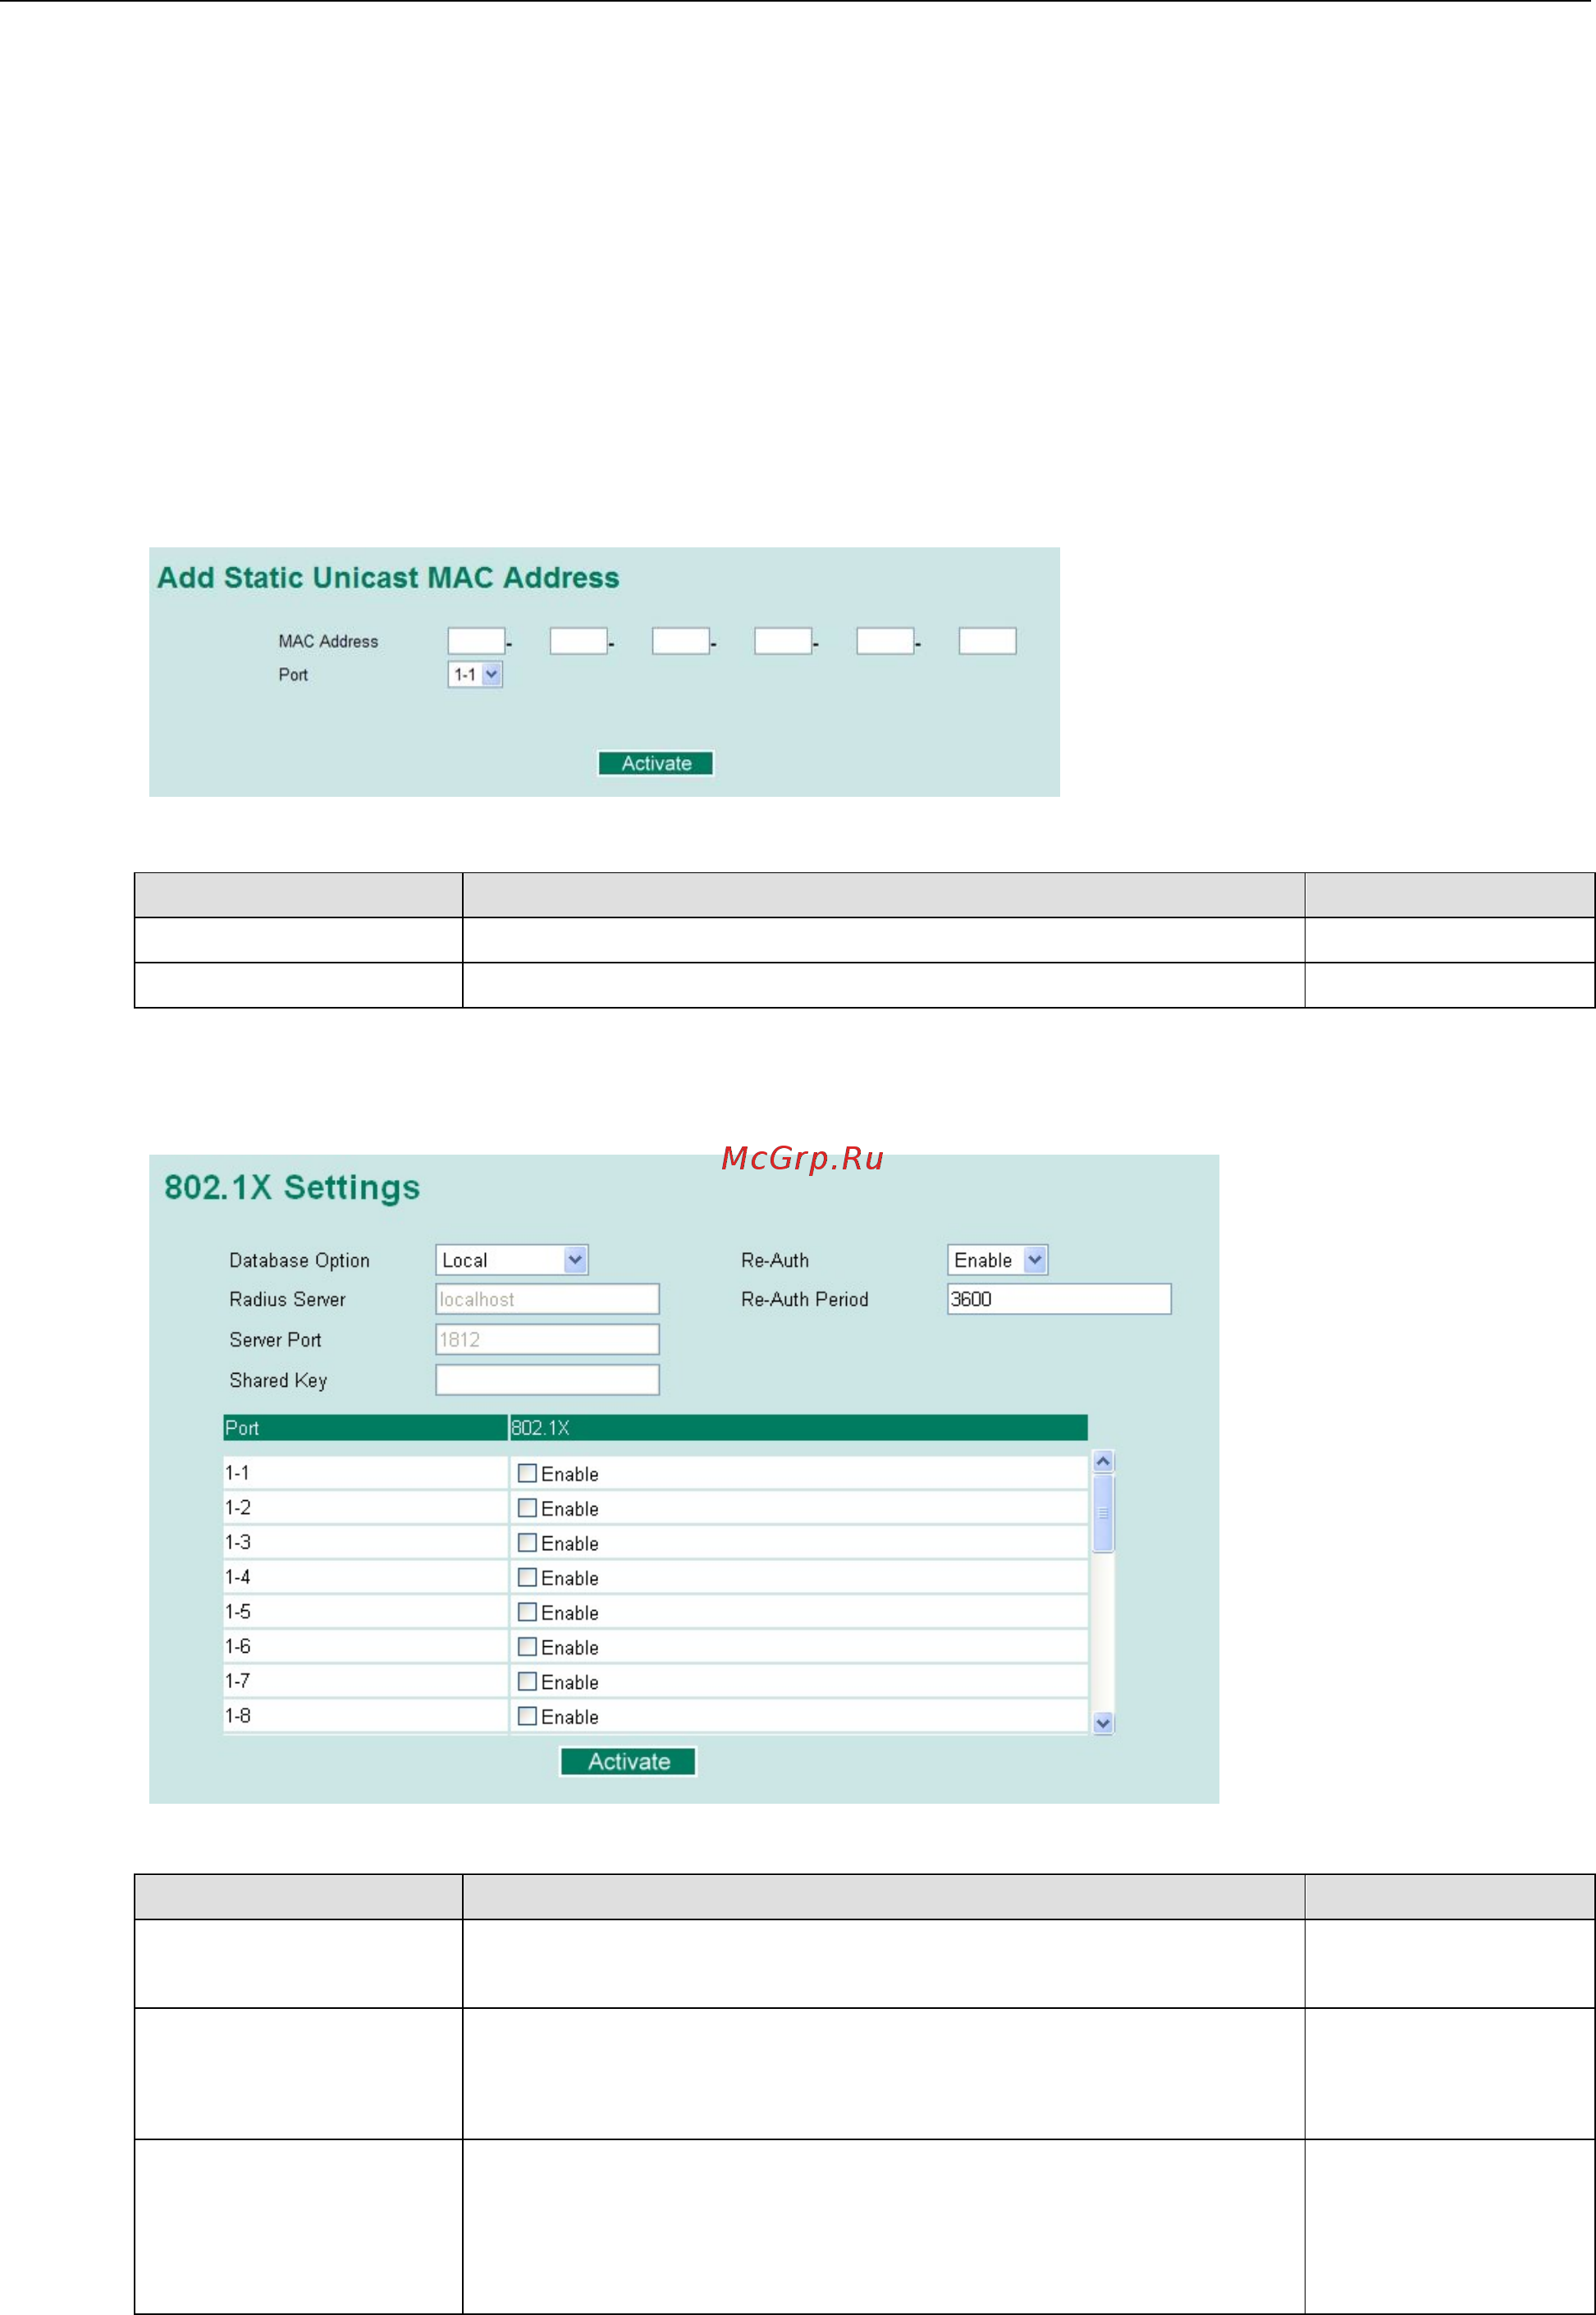
Task: Click the port list scroll down arrow
Action: (1103, 1723)
